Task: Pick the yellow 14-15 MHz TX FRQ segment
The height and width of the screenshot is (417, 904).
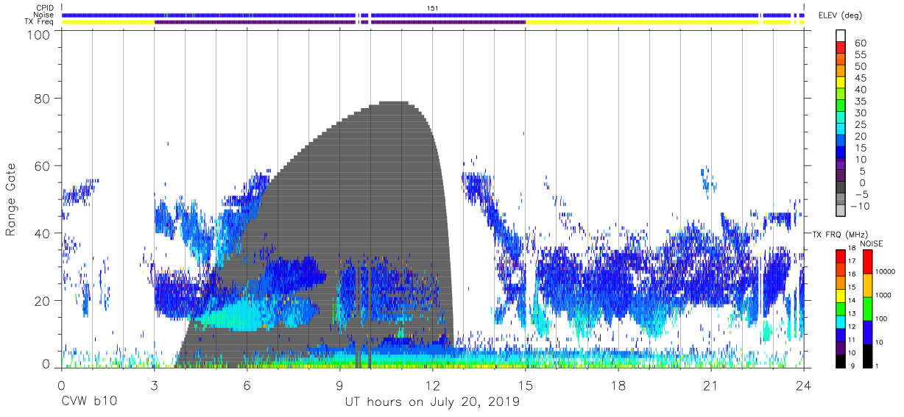Action: point(842,294)
